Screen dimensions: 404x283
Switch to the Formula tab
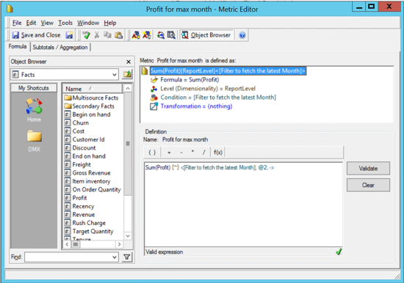pos(18,47)
